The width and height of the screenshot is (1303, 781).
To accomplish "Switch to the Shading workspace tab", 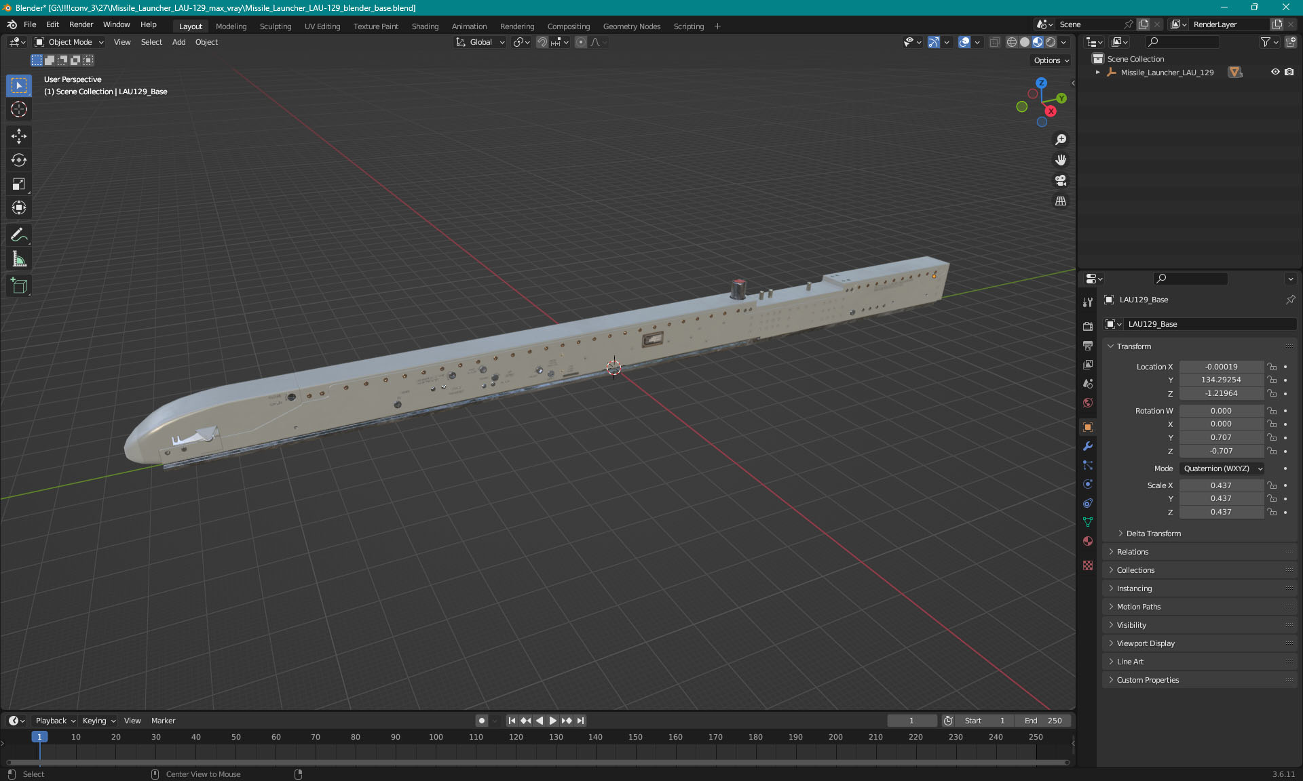I will 425,26.
